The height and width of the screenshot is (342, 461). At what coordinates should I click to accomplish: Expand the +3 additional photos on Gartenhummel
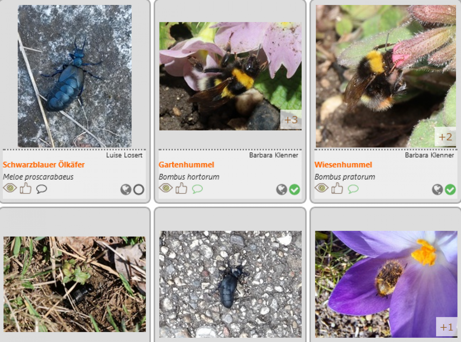(x=291, y=120)
